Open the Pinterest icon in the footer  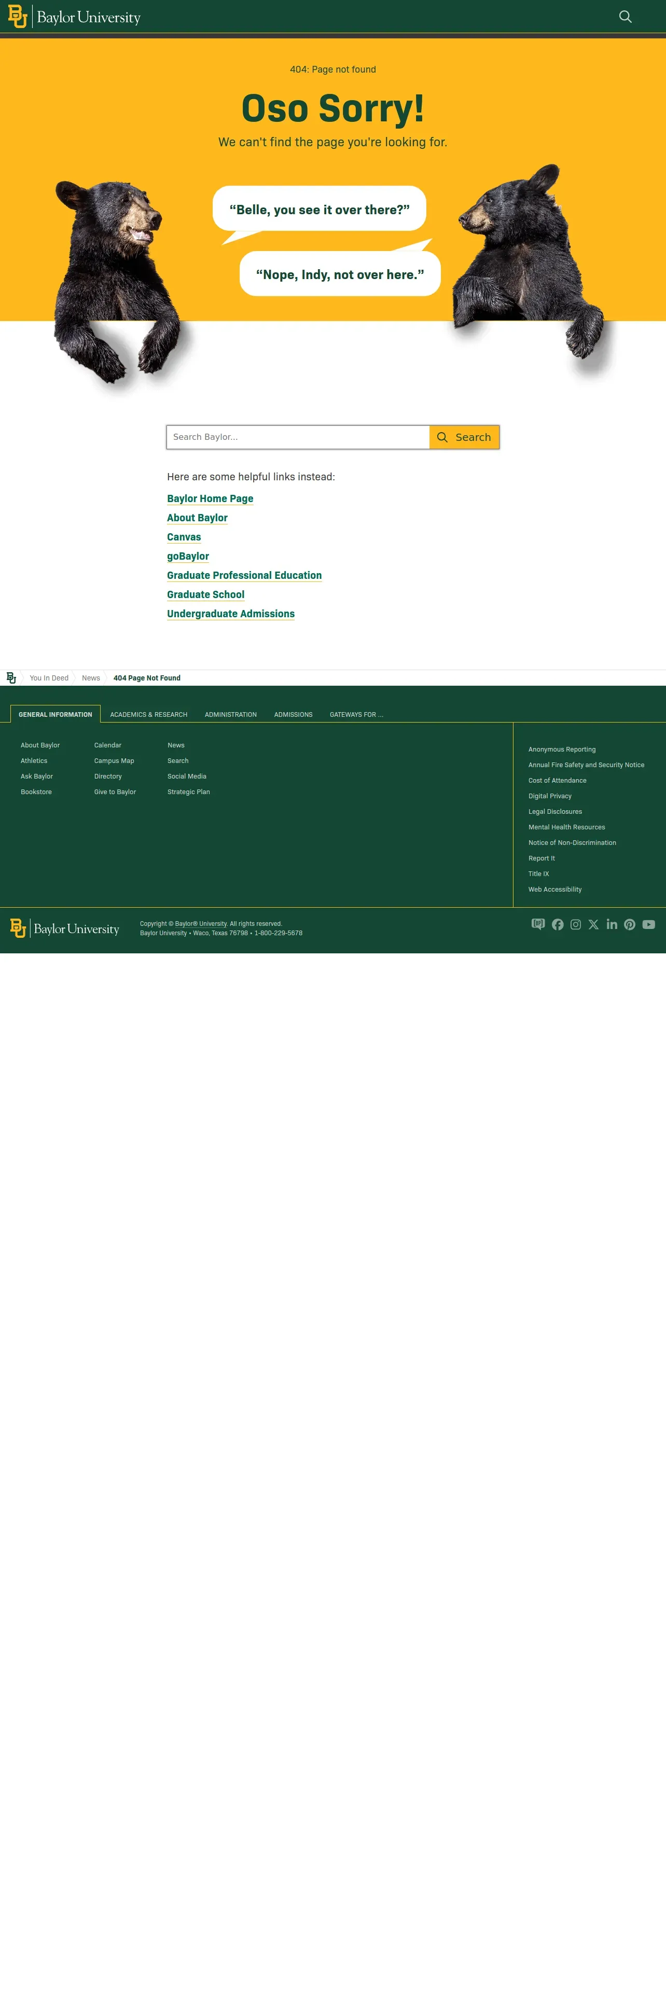(630, 924)
